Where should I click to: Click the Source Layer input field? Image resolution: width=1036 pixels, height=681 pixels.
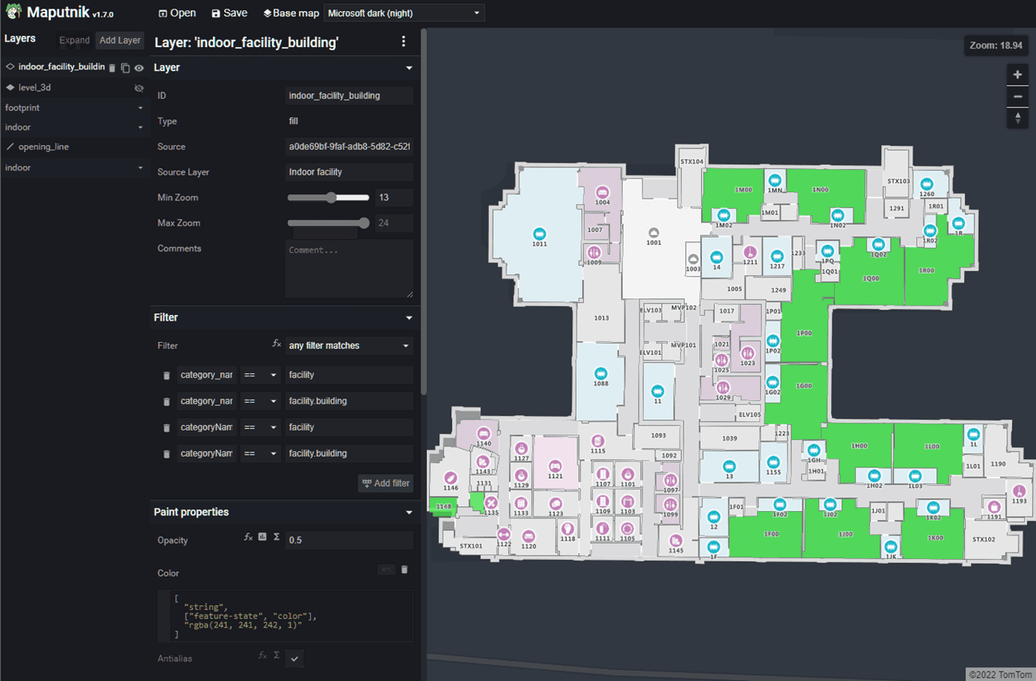click(x=349, y=172)
